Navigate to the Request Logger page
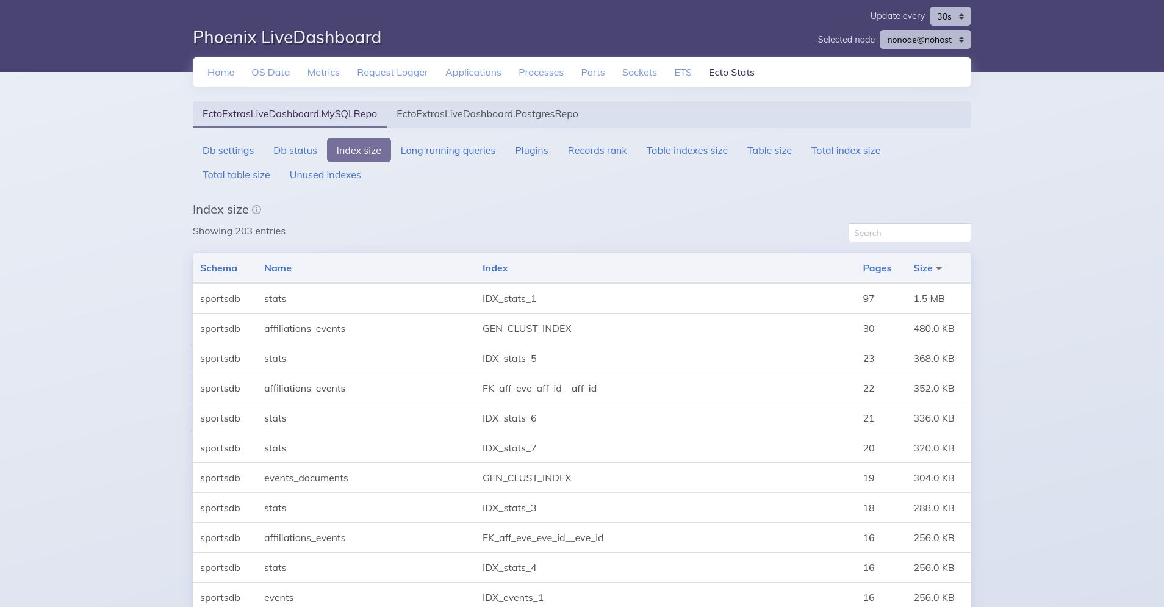 [x=392, y=72]
